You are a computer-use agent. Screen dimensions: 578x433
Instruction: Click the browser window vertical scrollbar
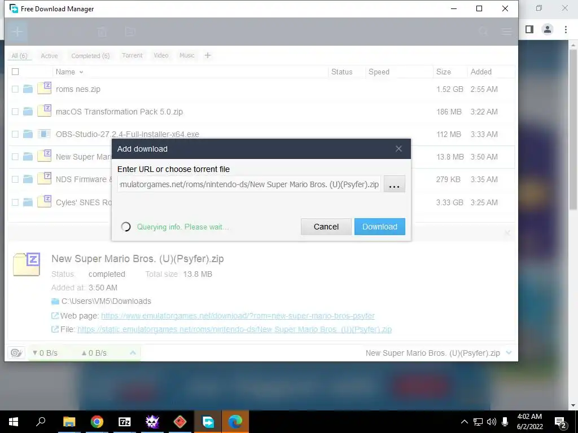pyautogui.click(x=573, y=129)
